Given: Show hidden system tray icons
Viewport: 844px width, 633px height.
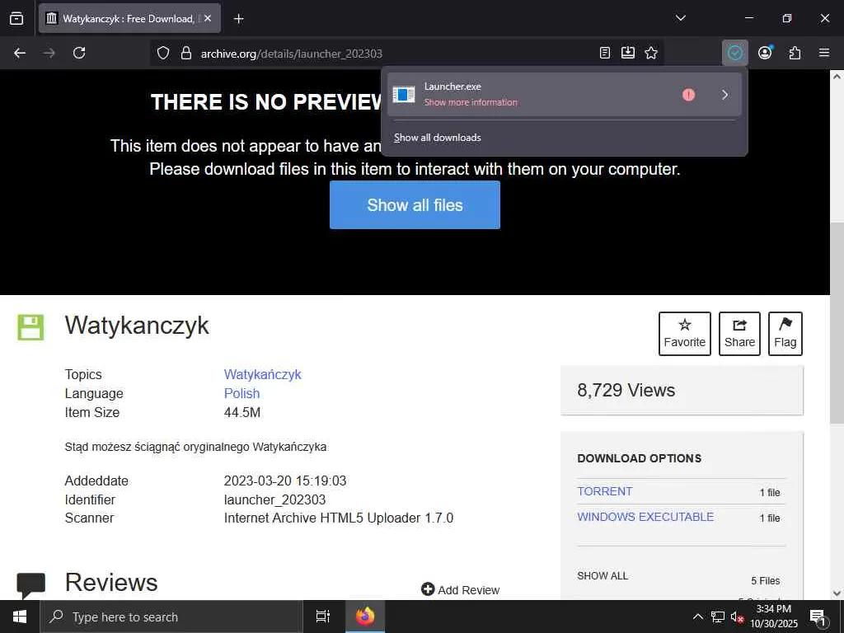Looking at the screenshot, I should pyautogui.click(x=697, y=617).
